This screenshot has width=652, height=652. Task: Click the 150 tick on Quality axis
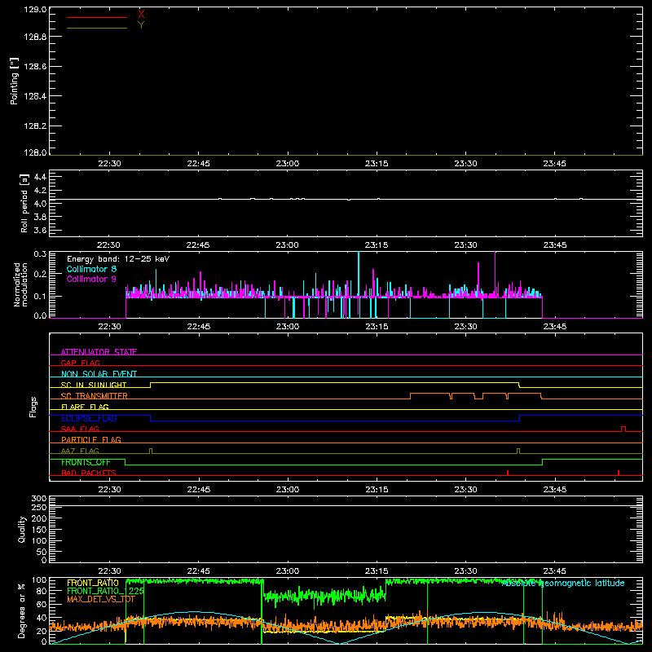[39, 530]
